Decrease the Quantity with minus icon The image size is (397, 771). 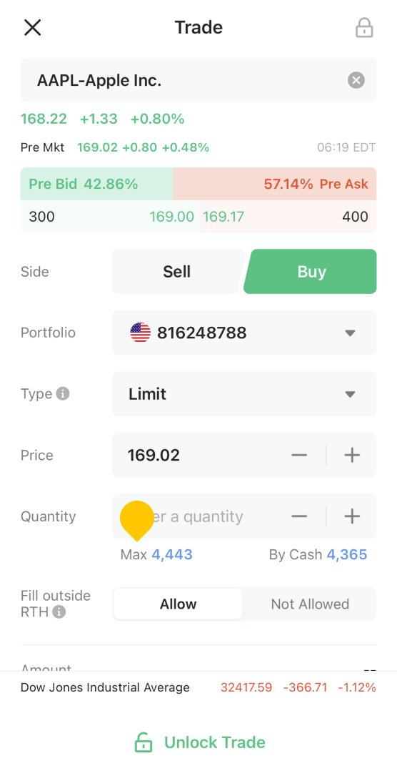click(x=299, y=516)
